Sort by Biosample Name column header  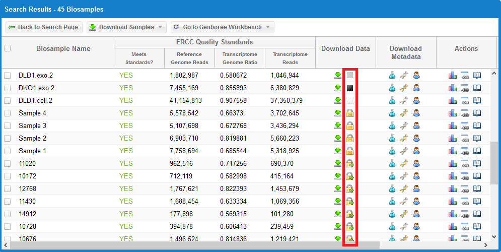pos(63,48)
